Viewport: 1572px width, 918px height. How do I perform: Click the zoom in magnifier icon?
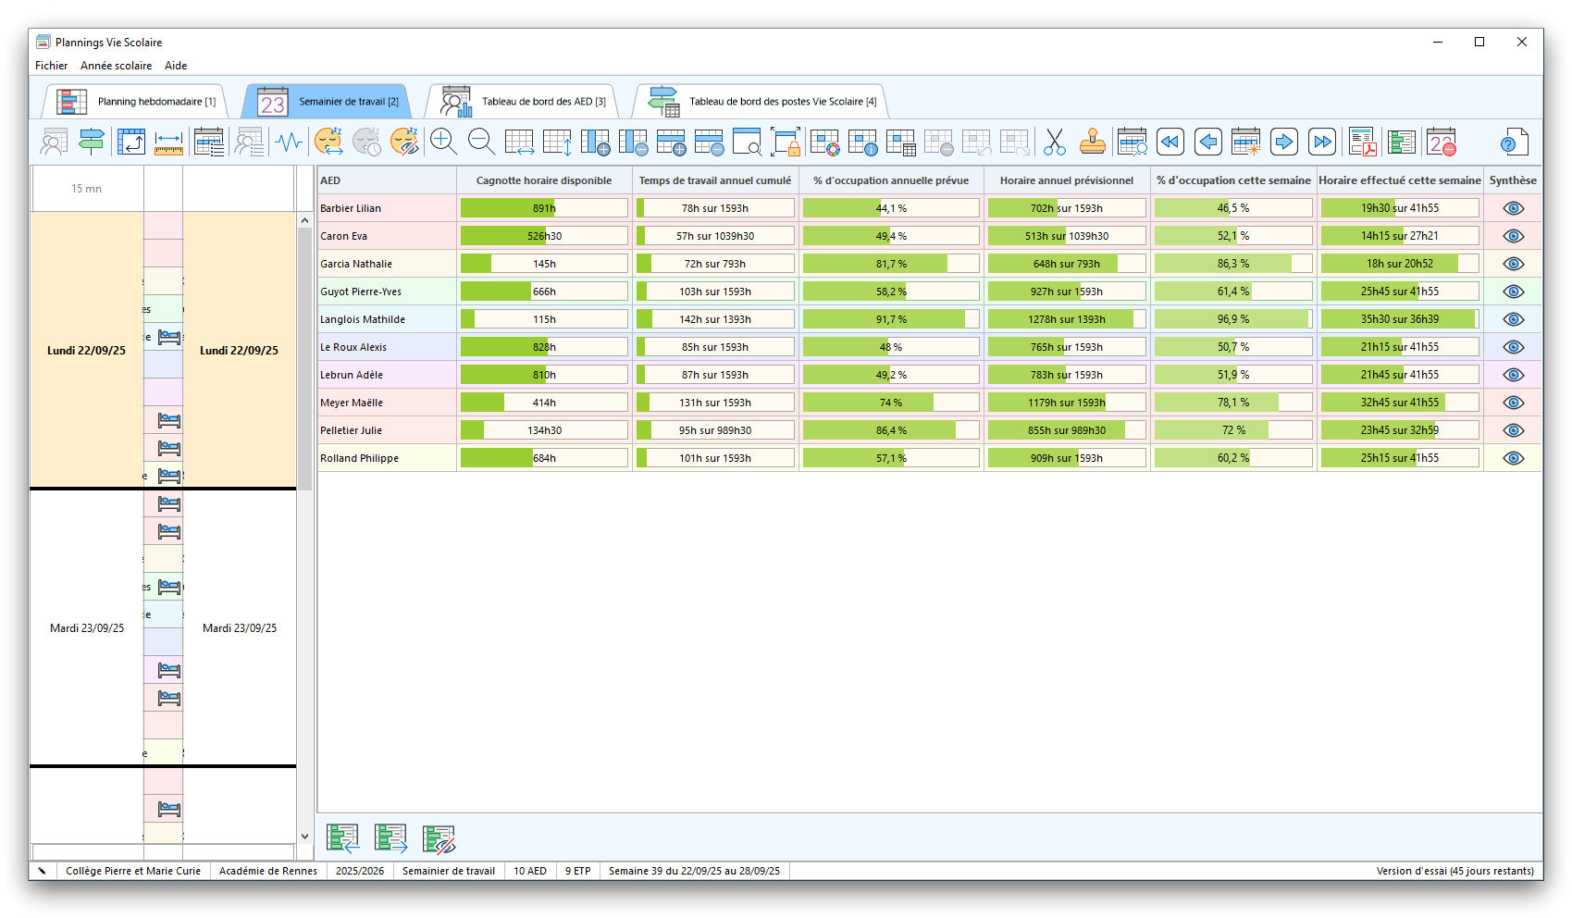click(x=443, y=142)
